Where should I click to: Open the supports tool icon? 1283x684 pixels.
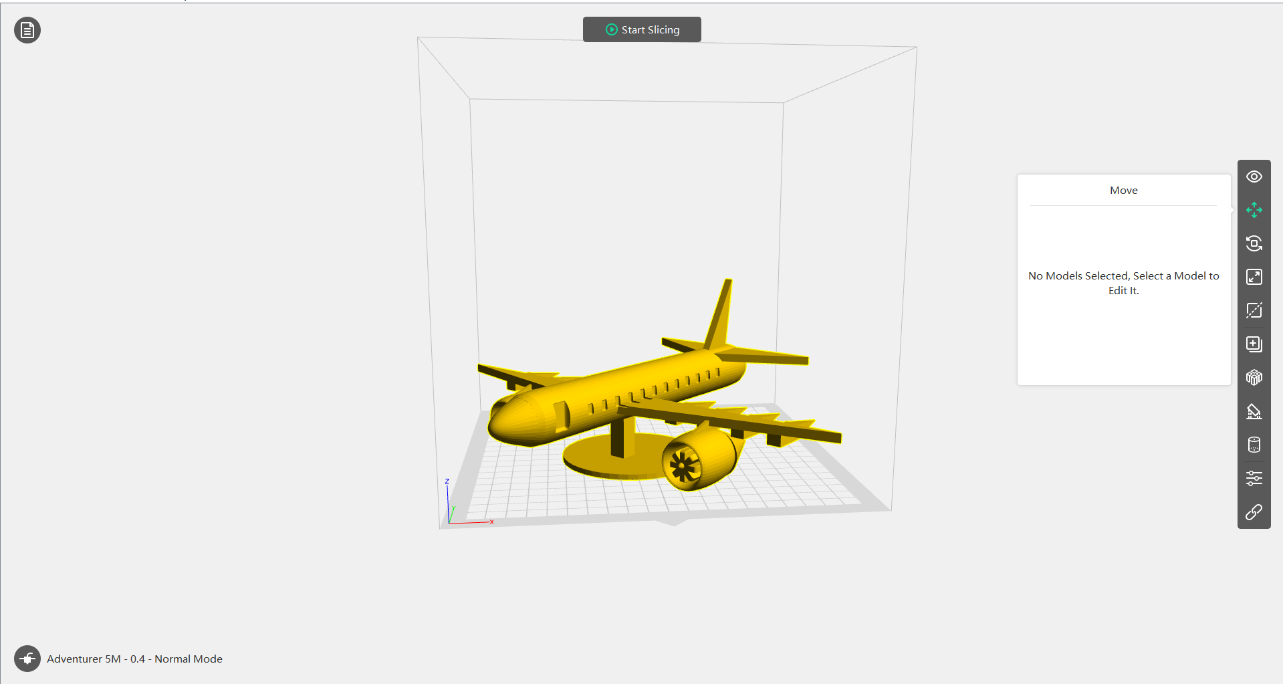[1254, 411]
